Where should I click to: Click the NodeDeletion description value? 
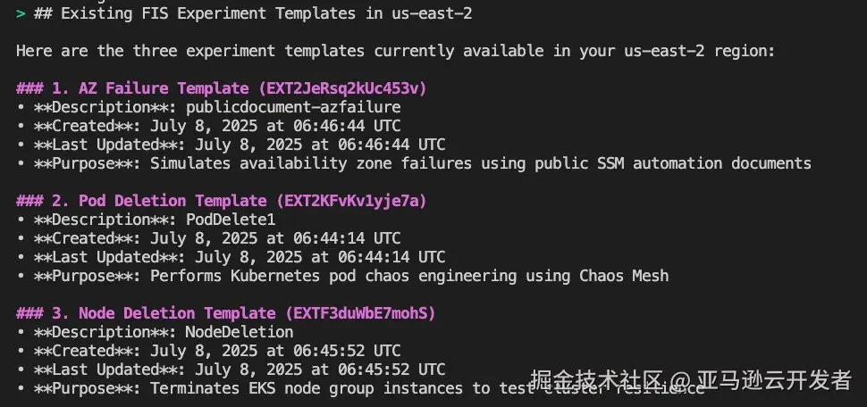click(240, 332)
